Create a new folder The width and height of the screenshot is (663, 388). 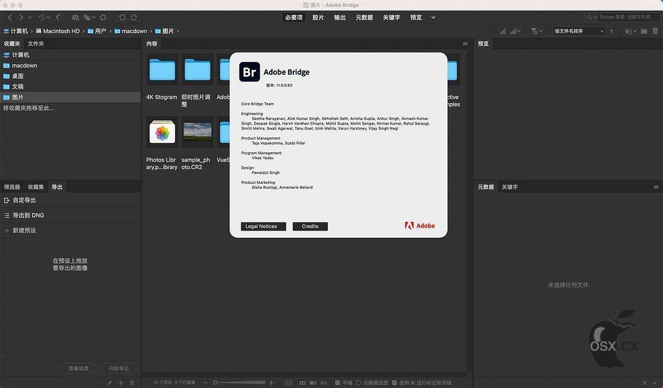tap(644, 31)
